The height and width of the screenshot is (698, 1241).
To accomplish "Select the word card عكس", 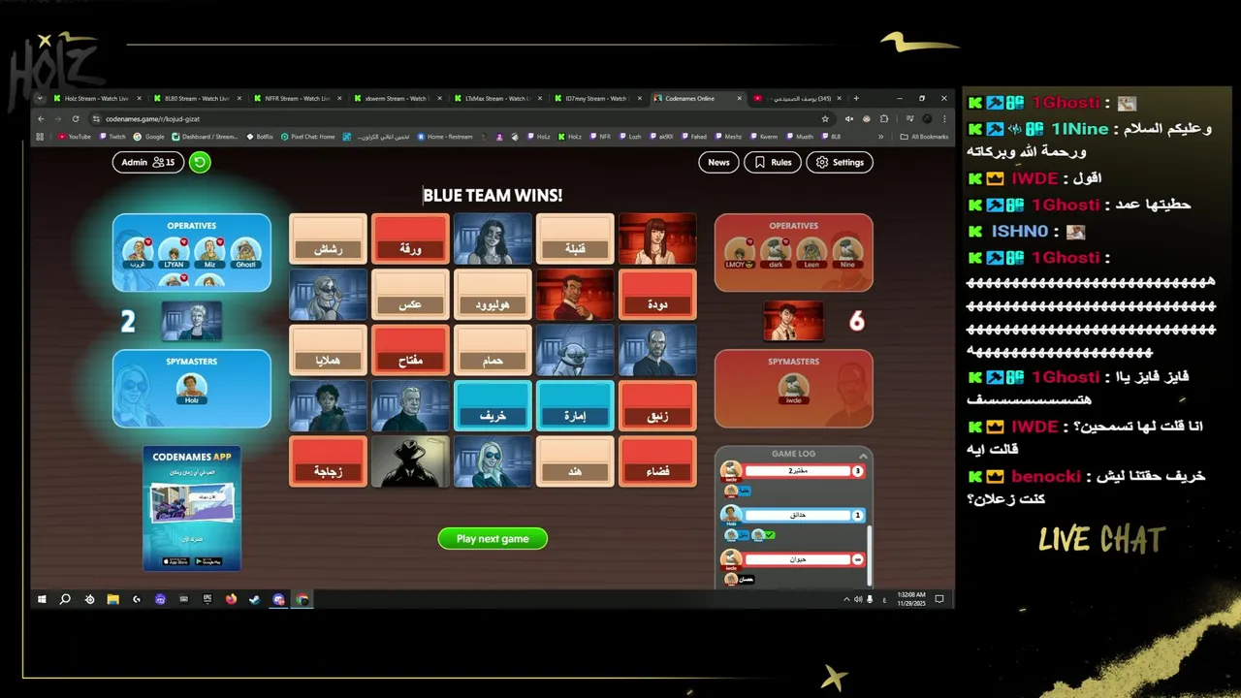I will coord(410,295).
